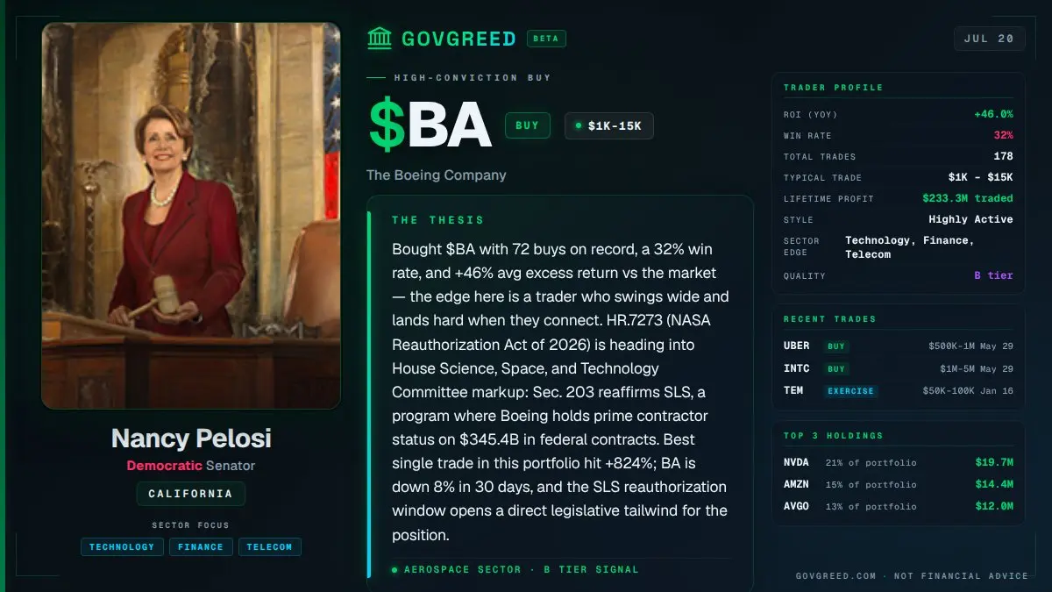Click the green BUY tag beside $BA
The width and height of the screenshot is (1052, 592).
pos(528,125)
